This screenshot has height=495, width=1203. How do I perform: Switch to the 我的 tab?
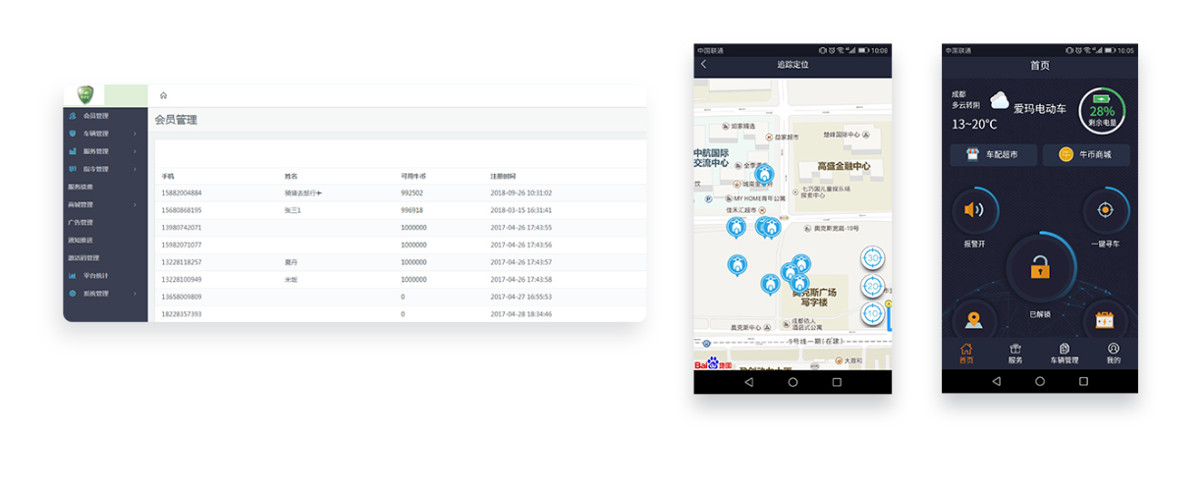(x=1113, y=354)
